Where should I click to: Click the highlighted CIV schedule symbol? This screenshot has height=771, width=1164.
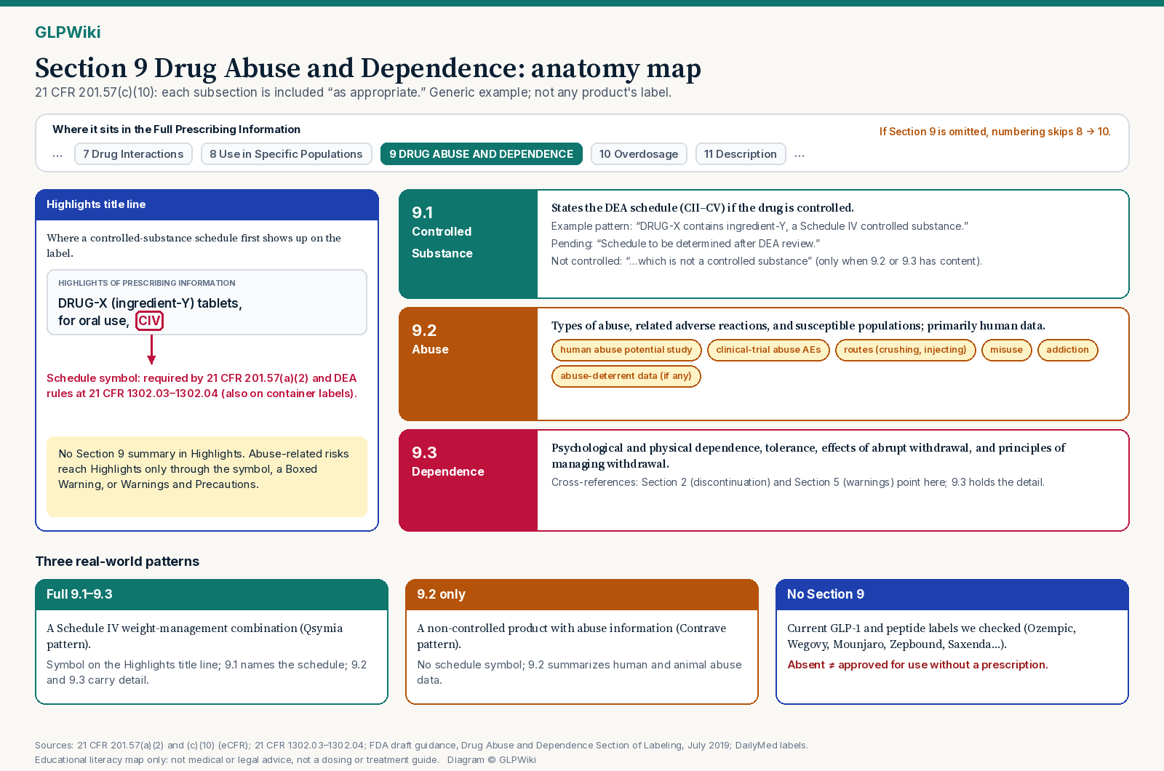point(149,321)
